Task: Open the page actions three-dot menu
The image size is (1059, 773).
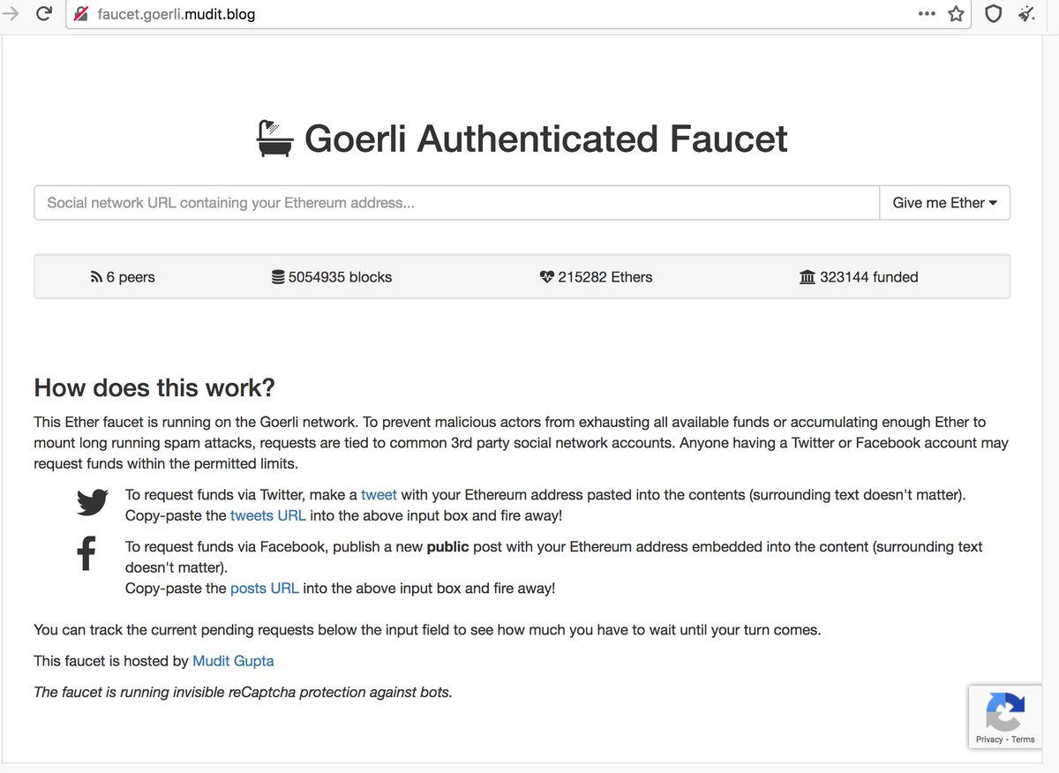Action: (927, 14)
